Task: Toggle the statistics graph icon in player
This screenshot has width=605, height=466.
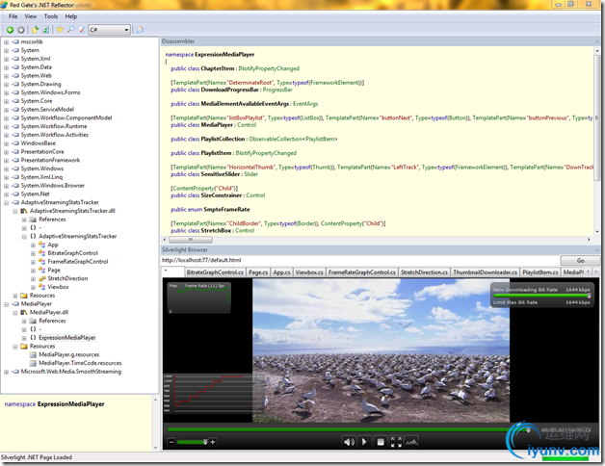Action: coord(411,442)
